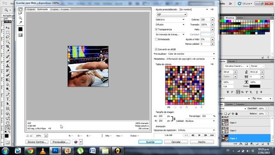Select the Zoom tool in Photoshop toolbox
Screen dimensions: 275x155
pyautogui.click(x=8, y=127)
